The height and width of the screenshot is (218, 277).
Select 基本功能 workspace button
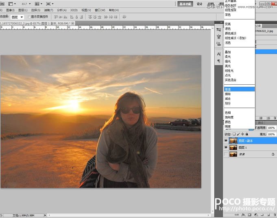185,4
